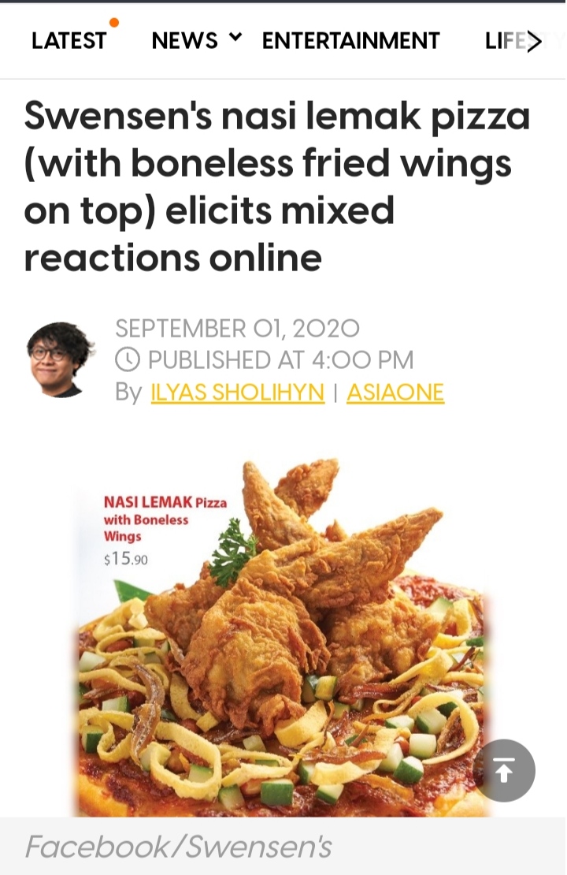Screen dimensions: 567x875
Task: Open the nasi lemak pizza photo
Action: [x=283, y=637]
